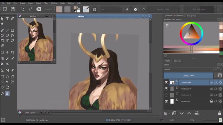
Task: Select the Color Picker eyedropper tool
Action: (x=7, y=59)
